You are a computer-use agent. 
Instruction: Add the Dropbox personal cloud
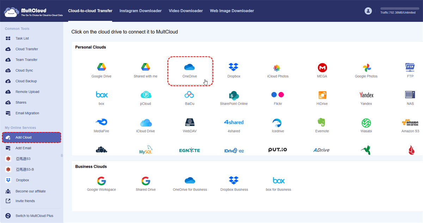click(234, 70)
